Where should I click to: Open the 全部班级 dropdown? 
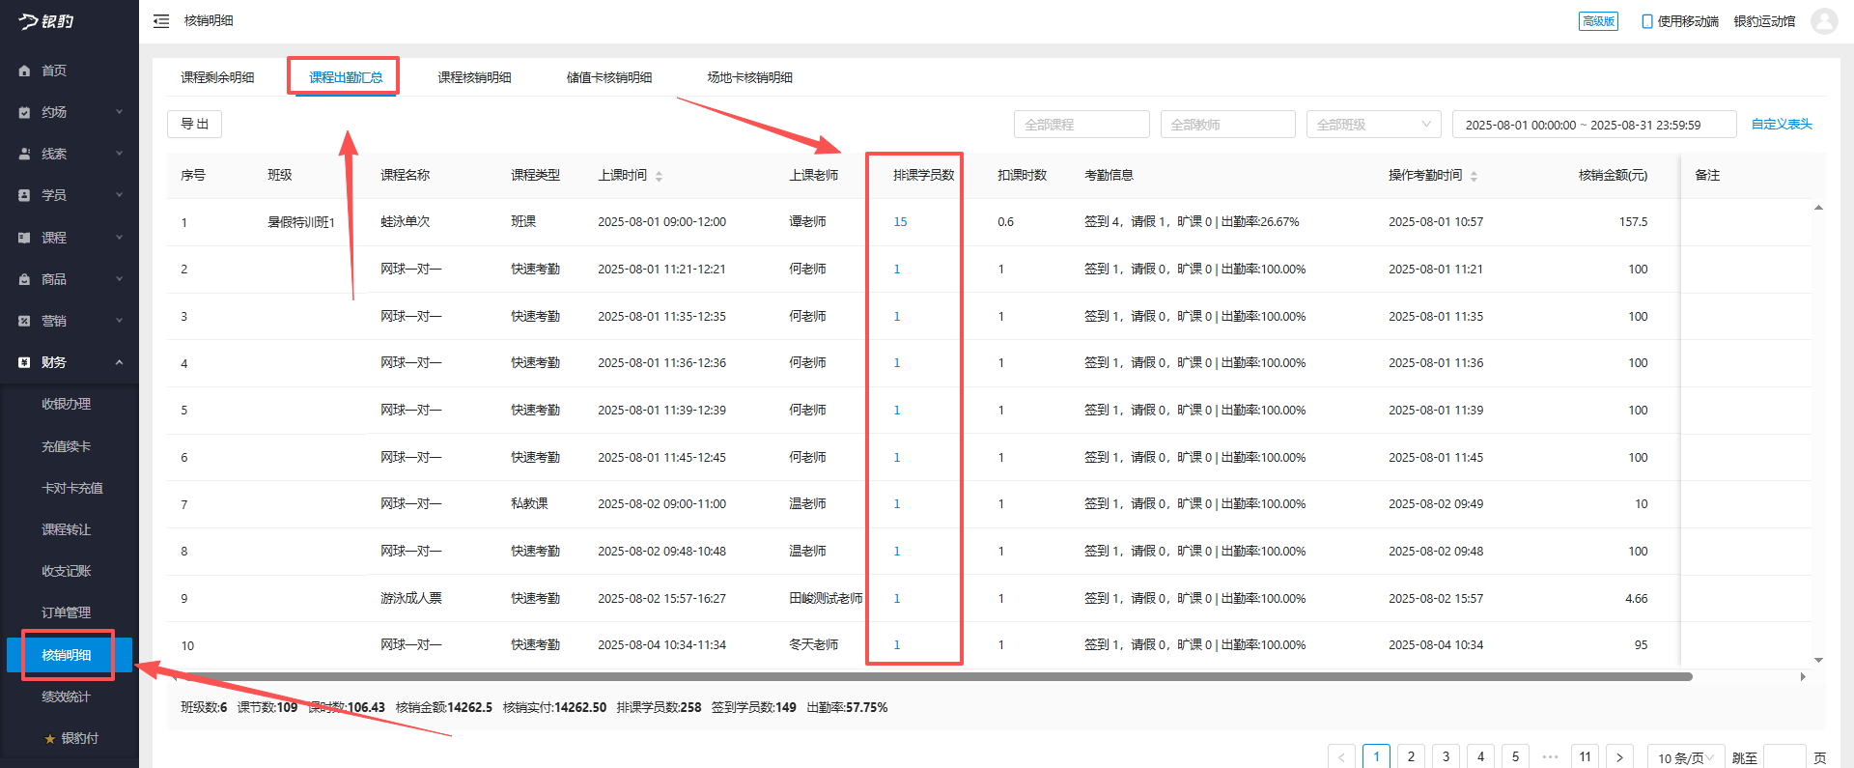click(1373, 125)
